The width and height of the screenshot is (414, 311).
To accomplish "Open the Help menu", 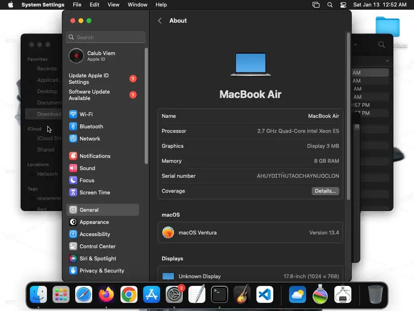I will (161, 5).
